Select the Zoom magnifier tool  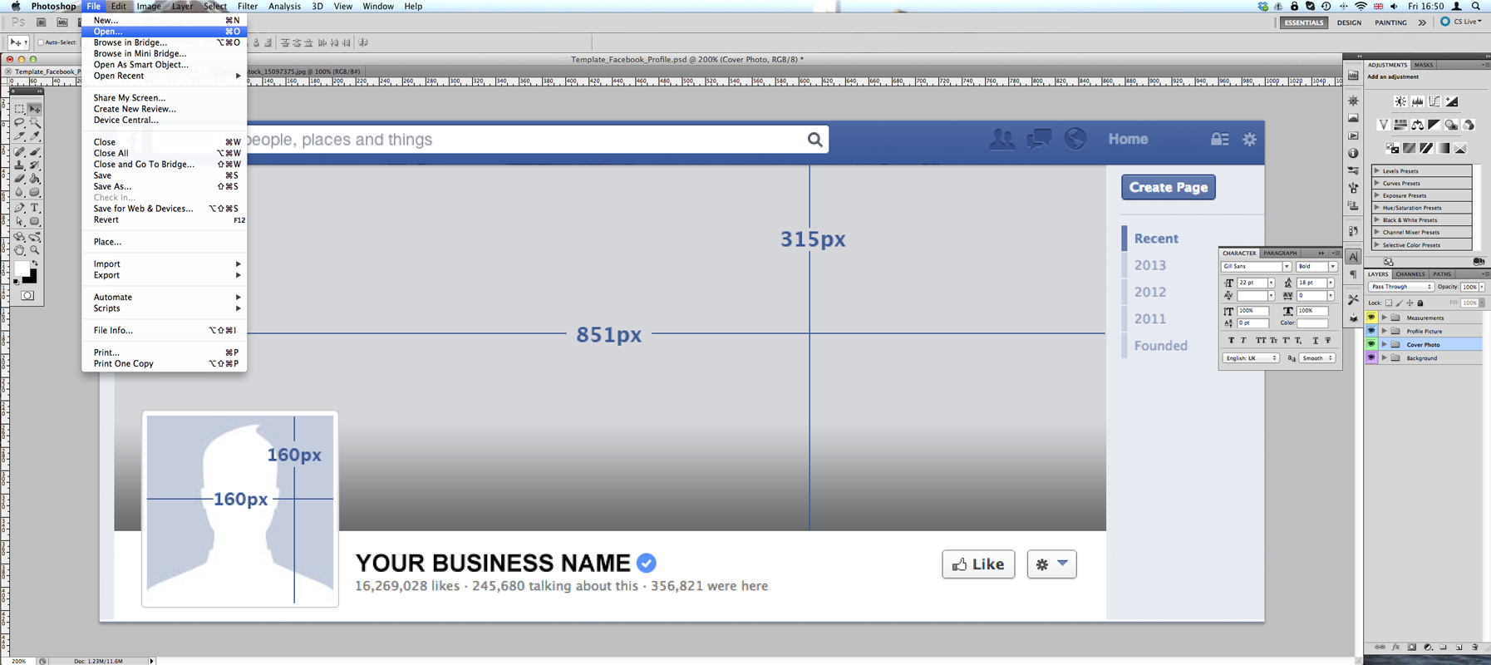35,249
